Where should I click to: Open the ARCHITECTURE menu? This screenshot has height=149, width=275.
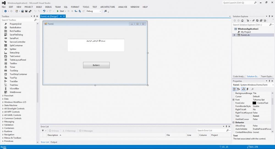(x=108, y=7)
